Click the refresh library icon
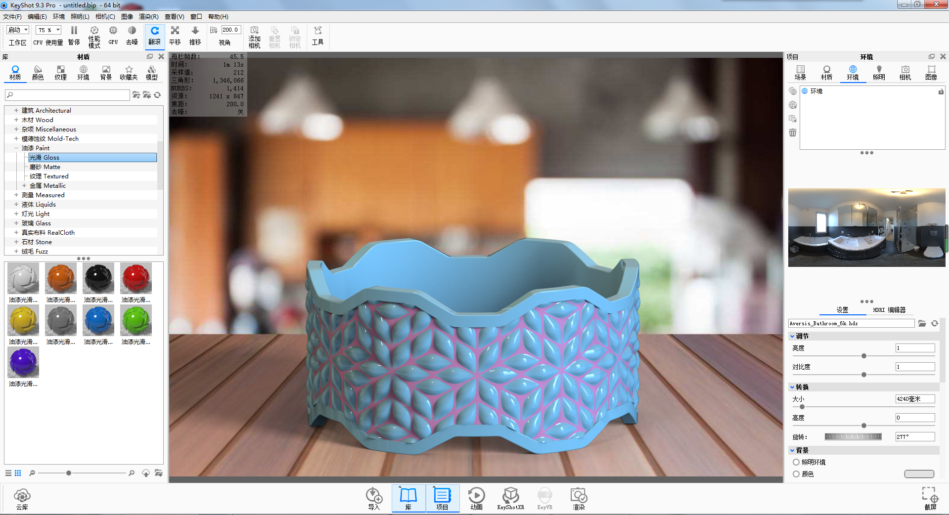The image size is (949, 515). [x=157, y=95]
